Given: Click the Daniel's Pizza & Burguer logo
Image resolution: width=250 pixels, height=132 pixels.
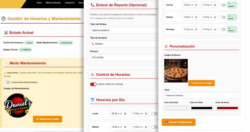Looking at the screenshot, I should coord(18,106).
